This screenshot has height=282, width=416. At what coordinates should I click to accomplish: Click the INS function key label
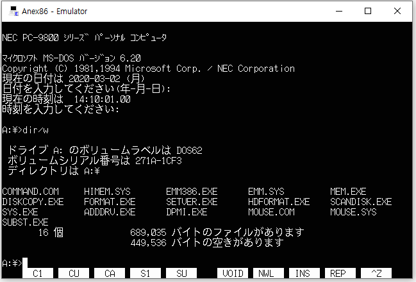304,273
